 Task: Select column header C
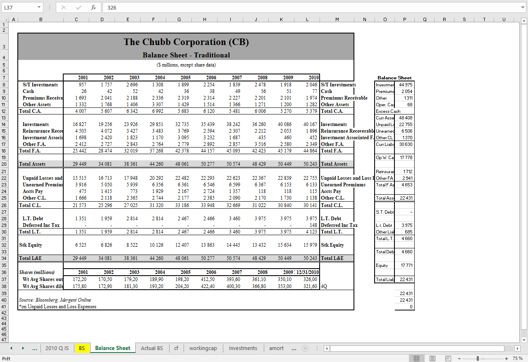point(76,20)
